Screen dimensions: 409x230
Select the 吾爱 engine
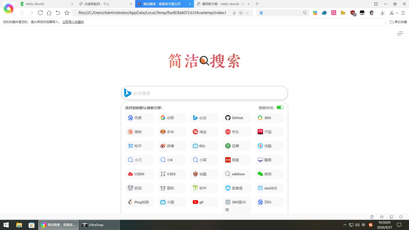(237, 160)
